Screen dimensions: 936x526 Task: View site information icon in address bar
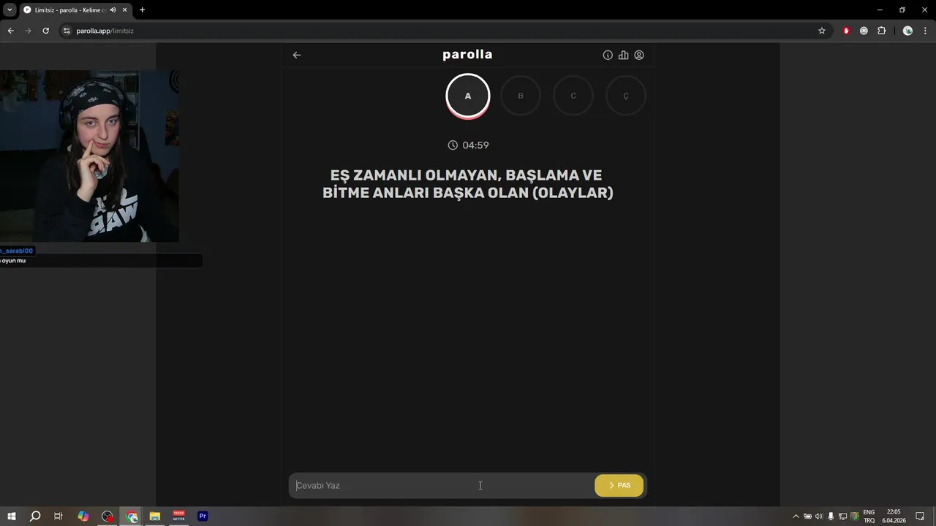click(x=67, y=31)
